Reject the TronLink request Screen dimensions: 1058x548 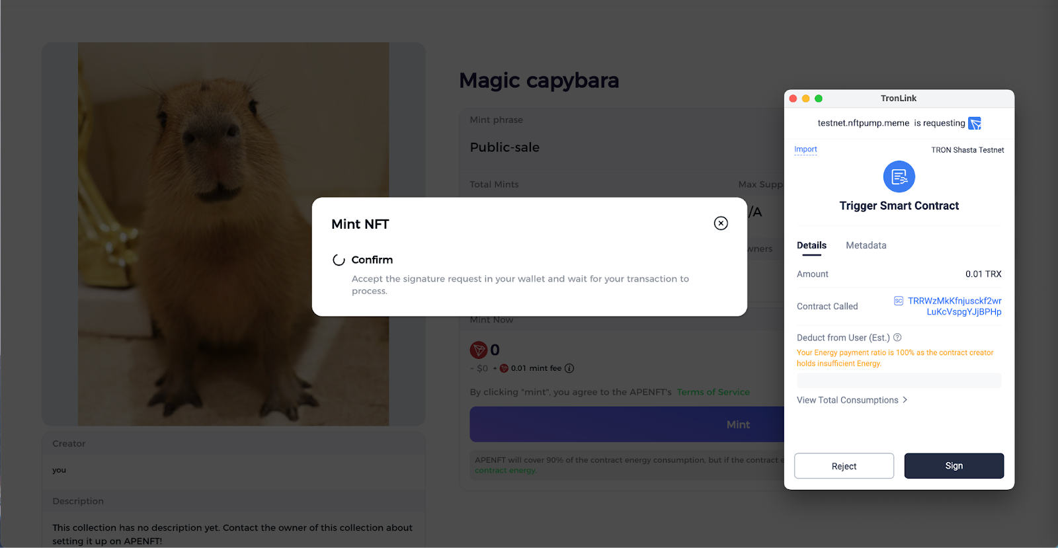(844, 466)
